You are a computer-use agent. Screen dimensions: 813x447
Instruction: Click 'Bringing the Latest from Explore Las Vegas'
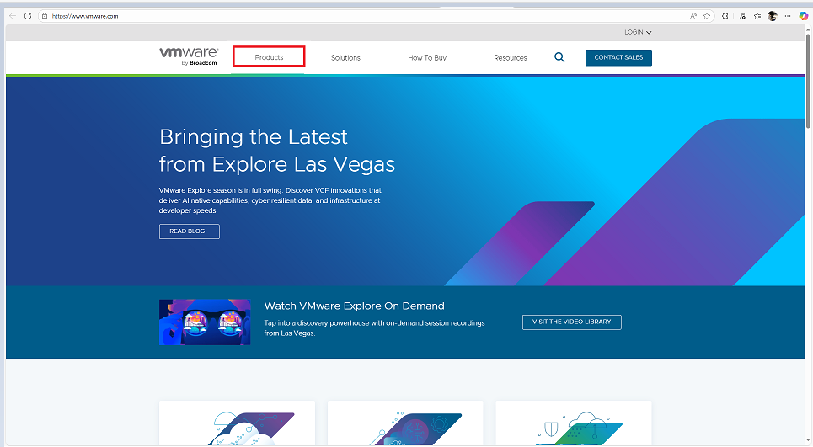coord(277,151)
